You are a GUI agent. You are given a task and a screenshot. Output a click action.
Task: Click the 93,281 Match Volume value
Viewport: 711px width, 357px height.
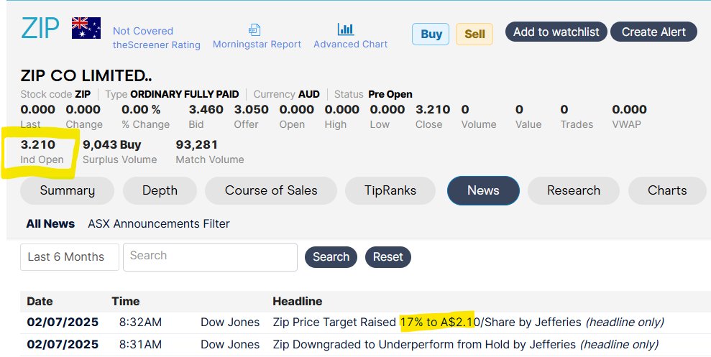tap(197, 145)
